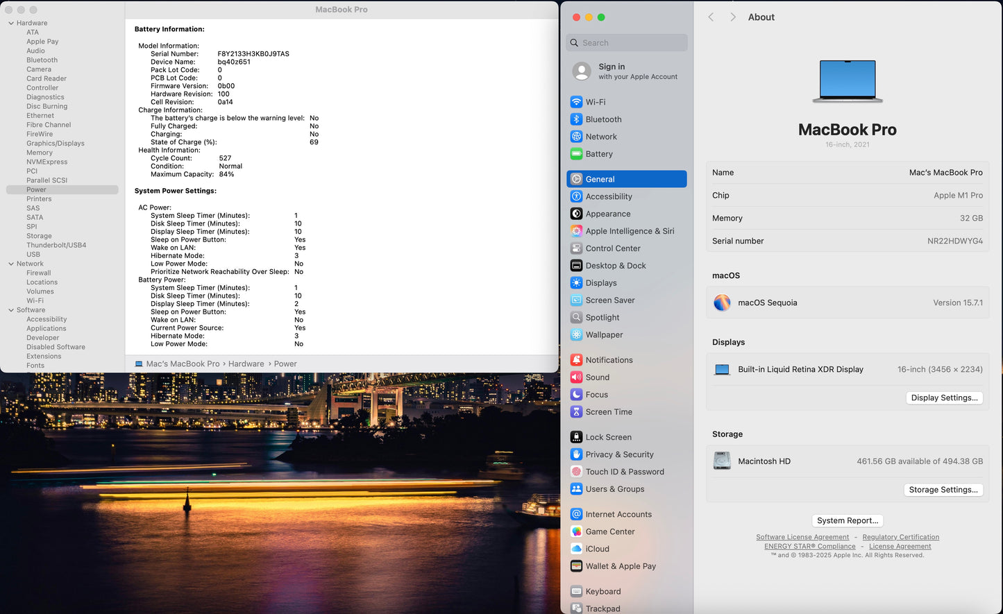The width and height of the screenshot is (1003, 614).
Task: Open Bluetooth settings in the sidebar
Action: click(603, 119)
